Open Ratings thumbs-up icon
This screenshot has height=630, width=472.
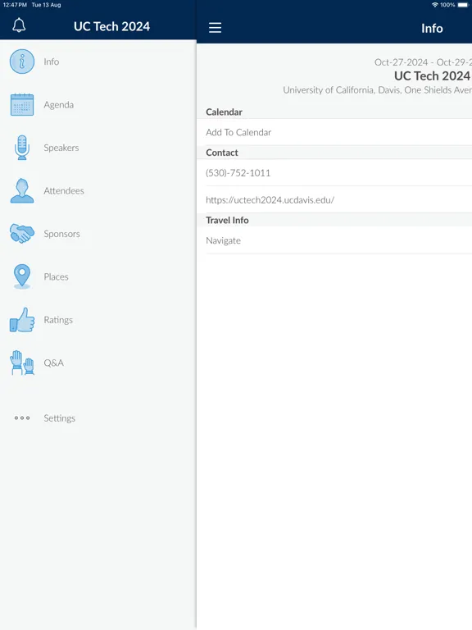22,320
